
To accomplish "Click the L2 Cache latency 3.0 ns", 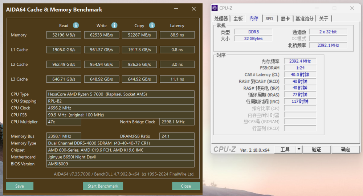I will (x=177, y=64).
